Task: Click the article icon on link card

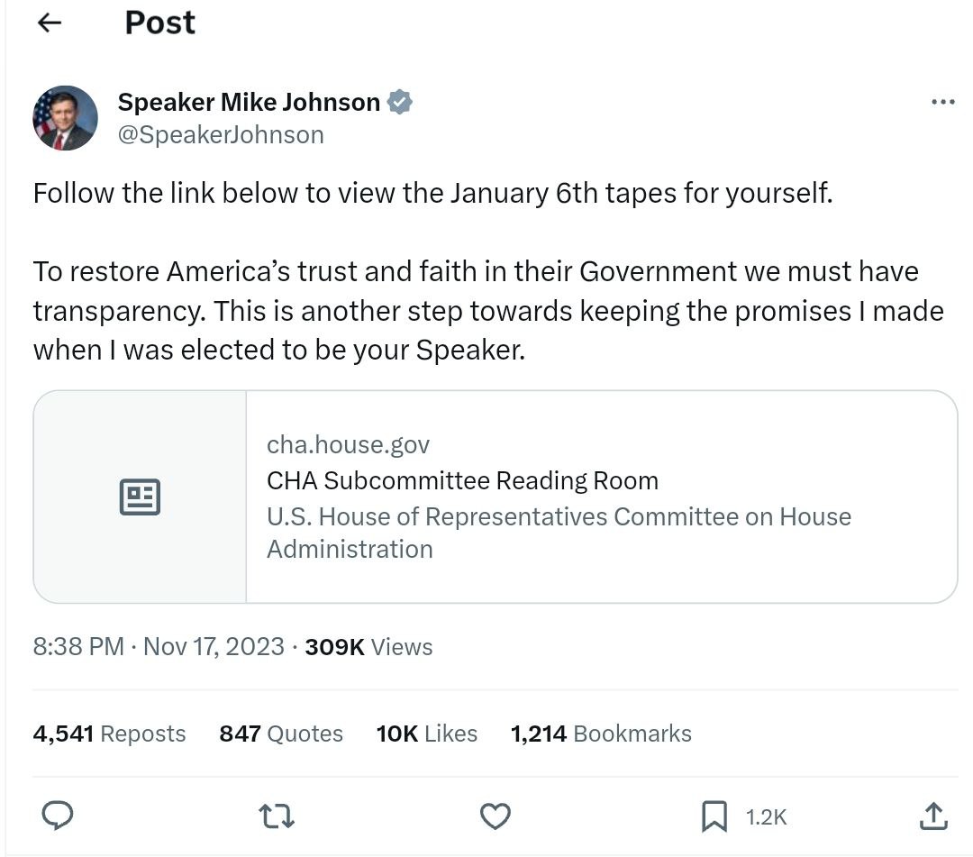Action: (x=140, y=497)
